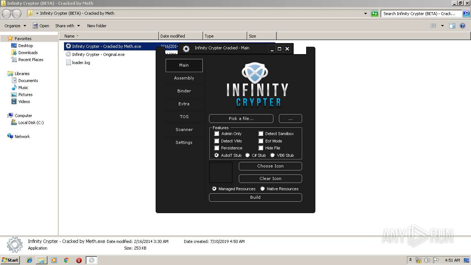Screen dimensions: 471x265
Task: Click the gear icon in Crypter title bar
Action: tap(186, 49)
